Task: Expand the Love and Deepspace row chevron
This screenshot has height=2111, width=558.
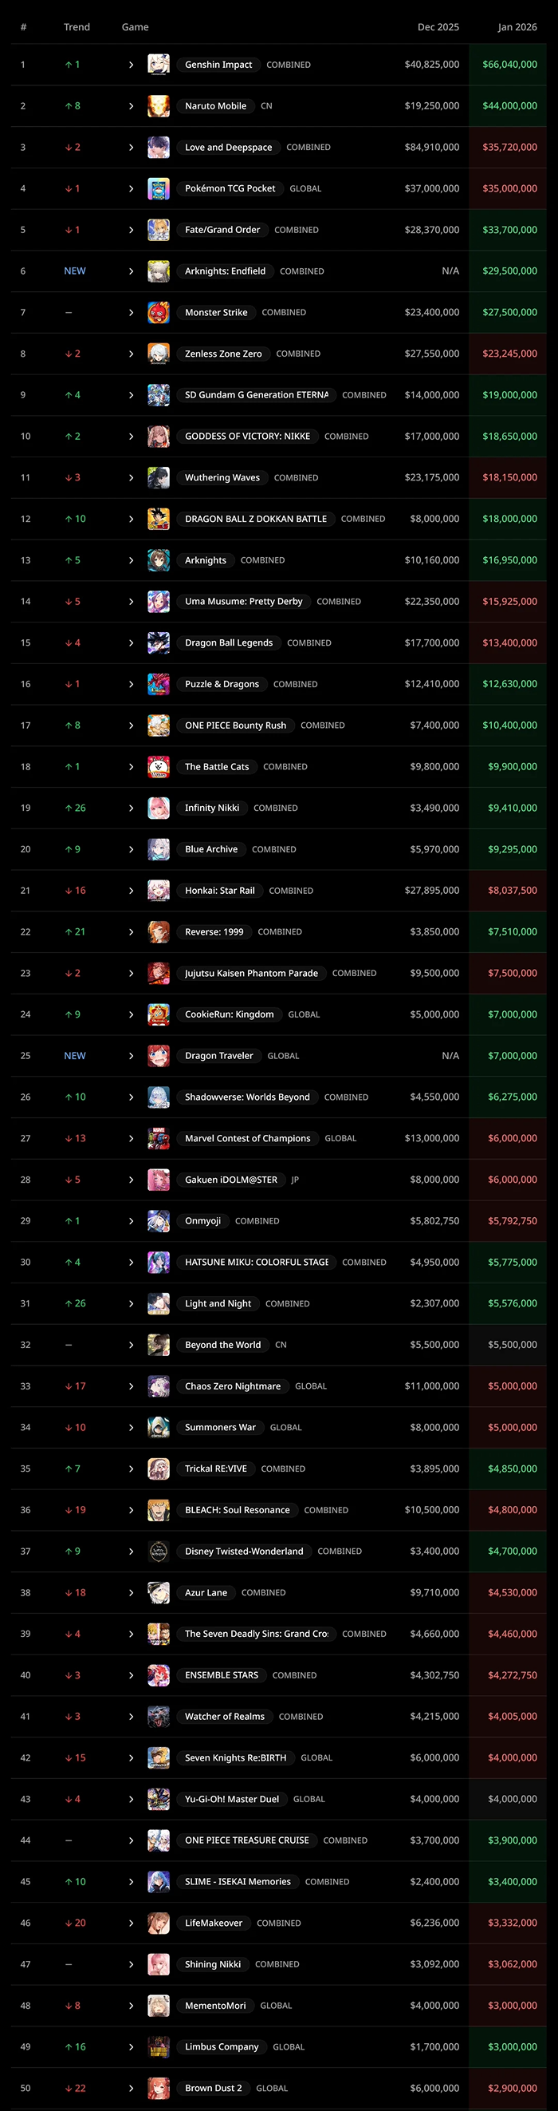Action: point(131,148)
